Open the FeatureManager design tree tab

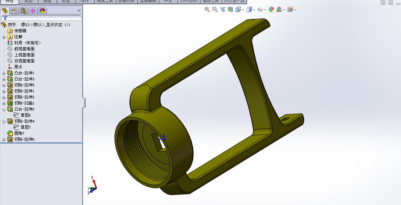coord(5,11)
